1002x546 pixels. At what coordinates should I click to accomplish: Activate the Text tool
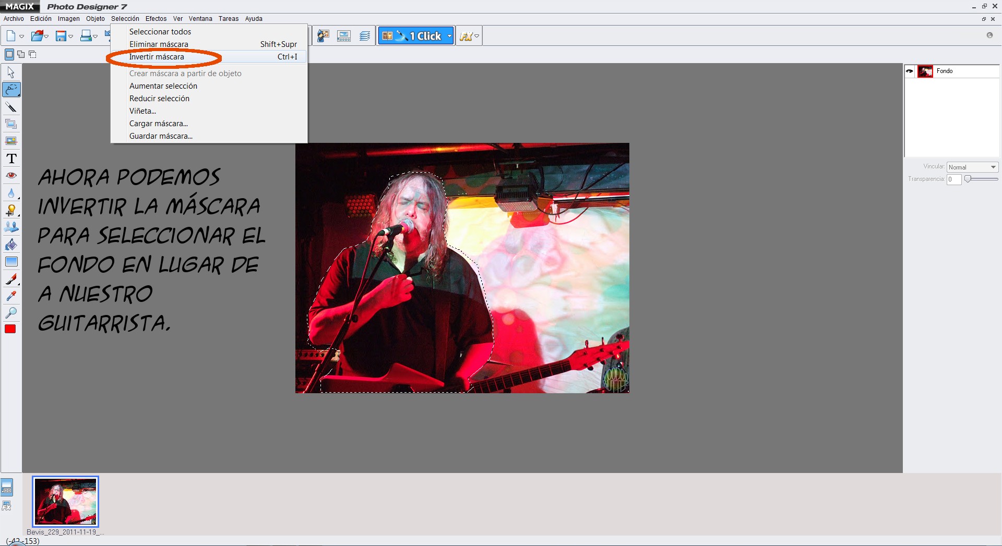[11, 159]
